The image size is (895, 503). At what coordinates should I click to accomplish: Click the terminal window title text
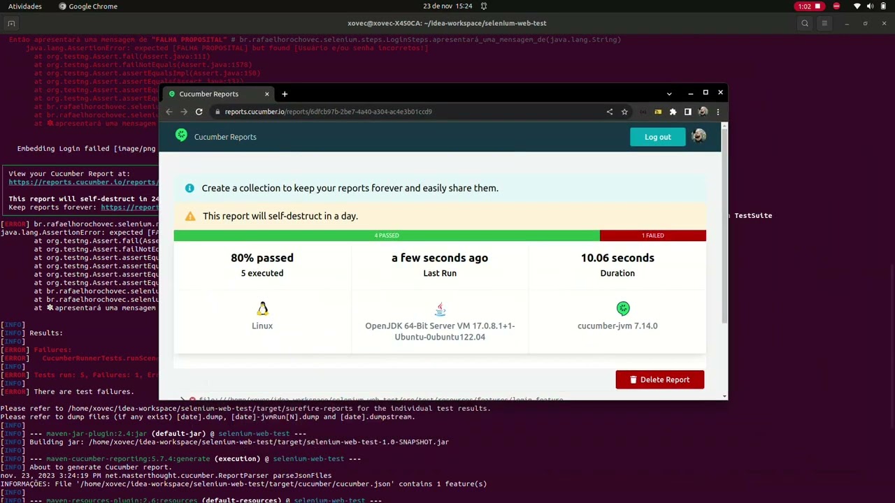pyautogui.click(x=447, y=24)
